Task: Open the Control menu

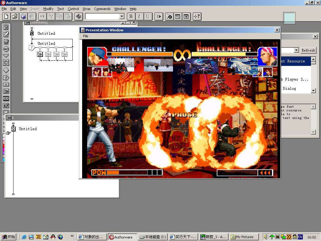Action: [73, 9]
